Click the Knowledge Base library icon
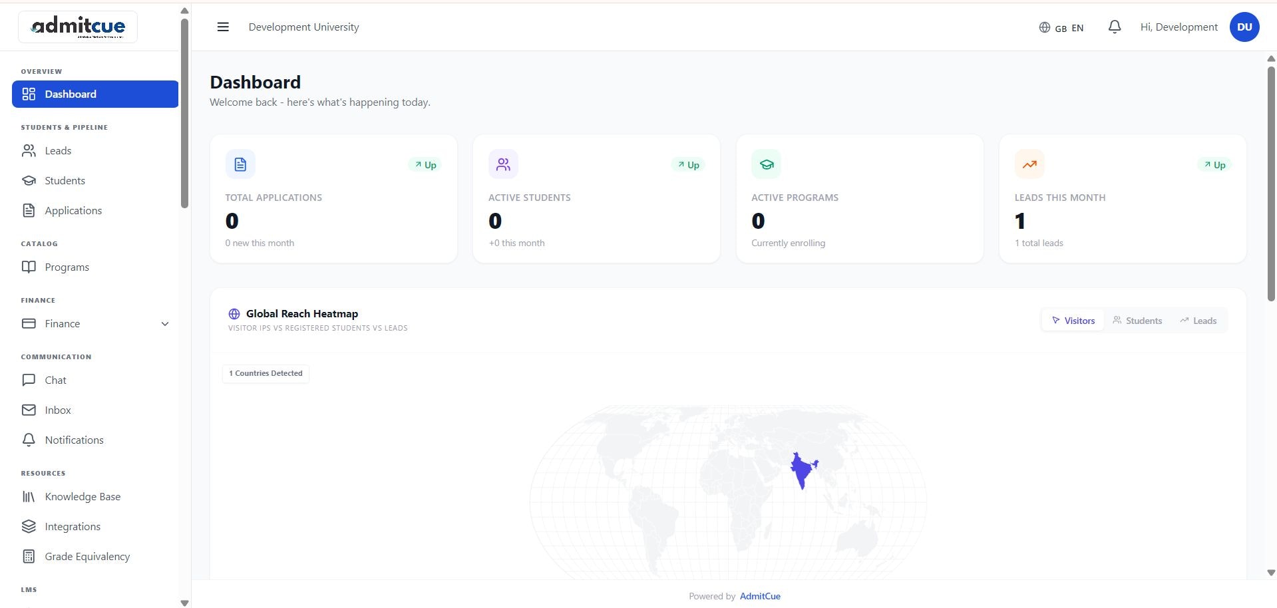The height and width of the screenshot is (608, 1277). (29, 497)
